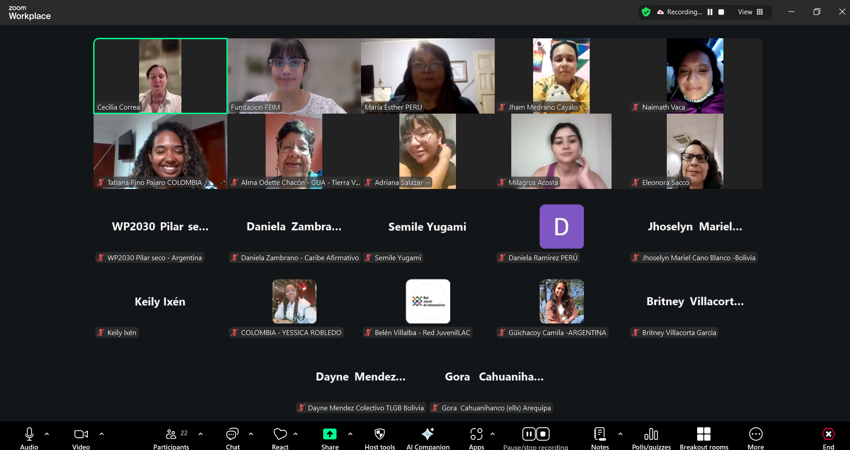The width and height of the screenshot is (850, 450).
Task: Launch AI Companion
Action: (427, 434)
